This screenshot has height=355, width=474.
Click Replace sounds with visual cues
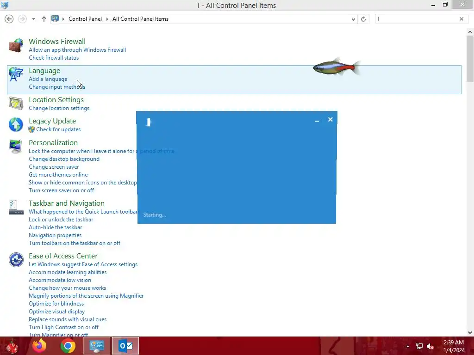pos(68,319)
